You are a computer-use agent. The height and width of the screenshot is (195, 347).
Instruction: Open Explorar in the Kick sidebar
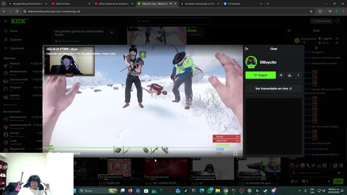13,40
